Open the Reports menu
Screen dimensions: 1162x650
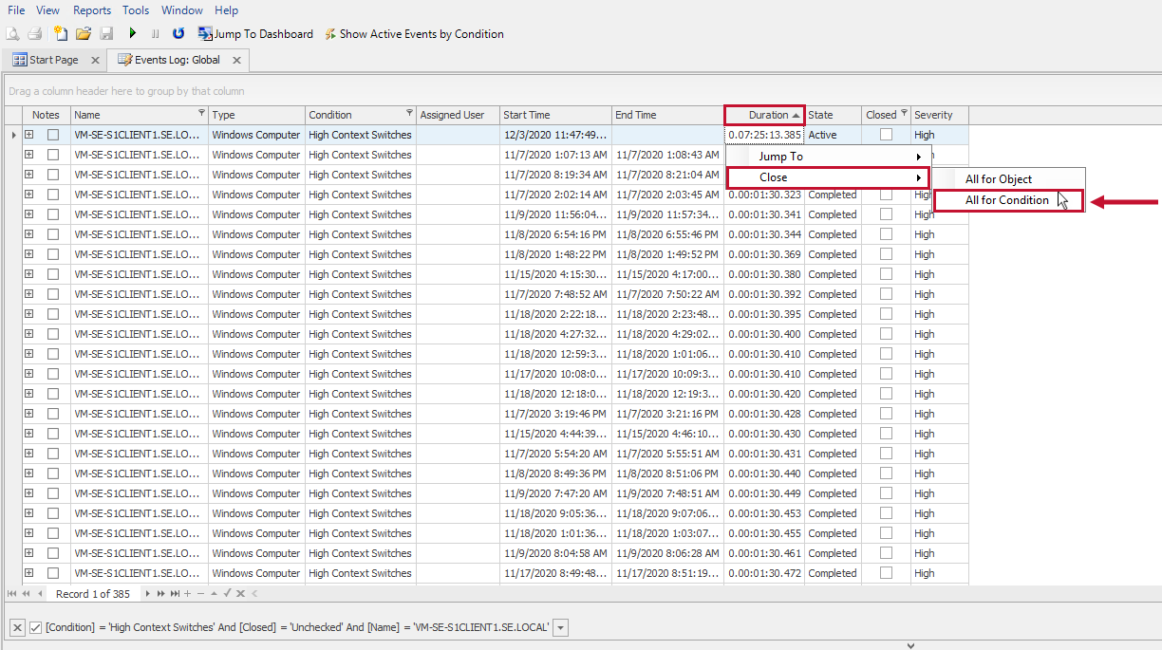click(x=91, y=9)
